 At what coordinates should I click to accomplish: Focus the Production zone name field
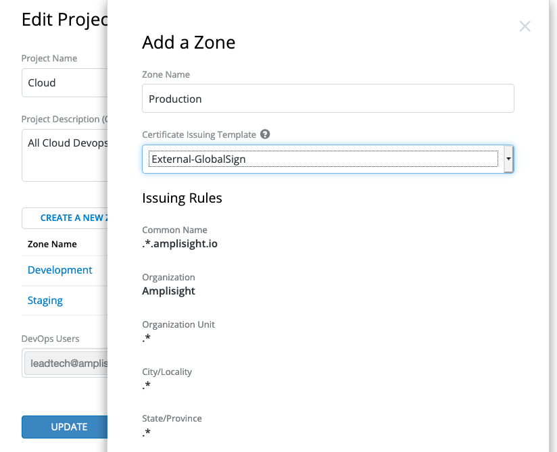[328, 99]
